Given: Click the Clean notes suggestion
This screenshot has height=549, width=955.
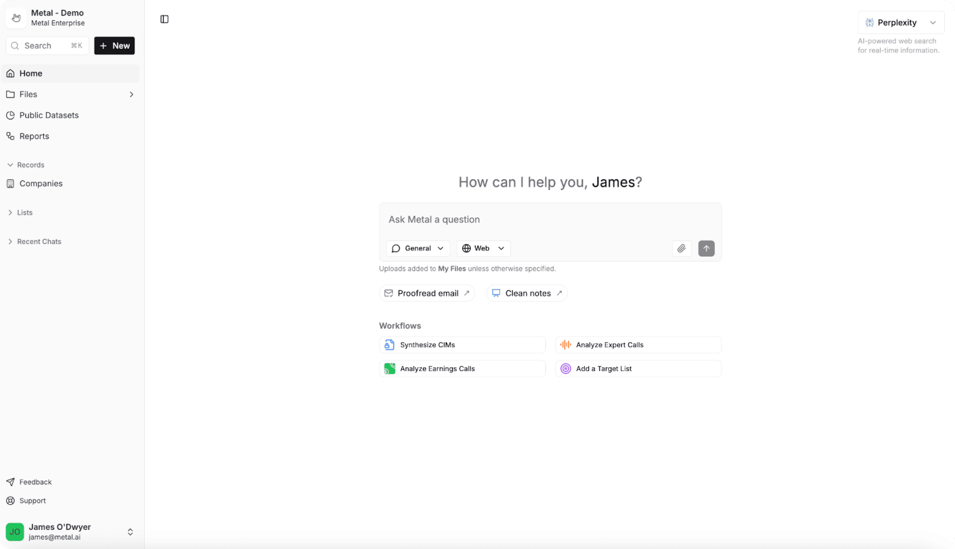Looking at the screenshot, I should pos(527,293).
